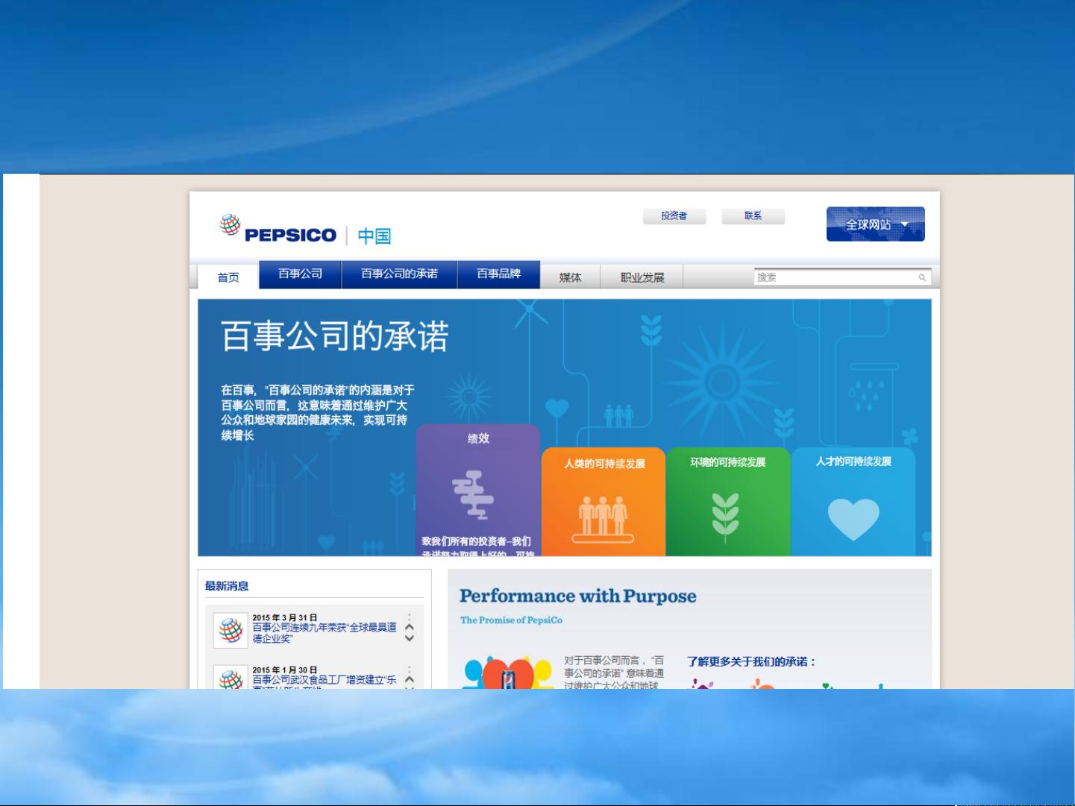Go to the 首页 tab
The width and height of the screenshot is (1075, 806).
coord(228,277)
